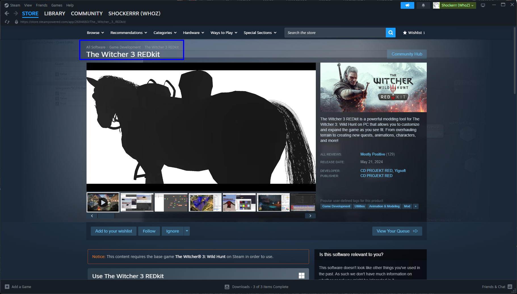Screen dimensions: 517x294
Task: Click the store search magnifier button
Action: 391,33
